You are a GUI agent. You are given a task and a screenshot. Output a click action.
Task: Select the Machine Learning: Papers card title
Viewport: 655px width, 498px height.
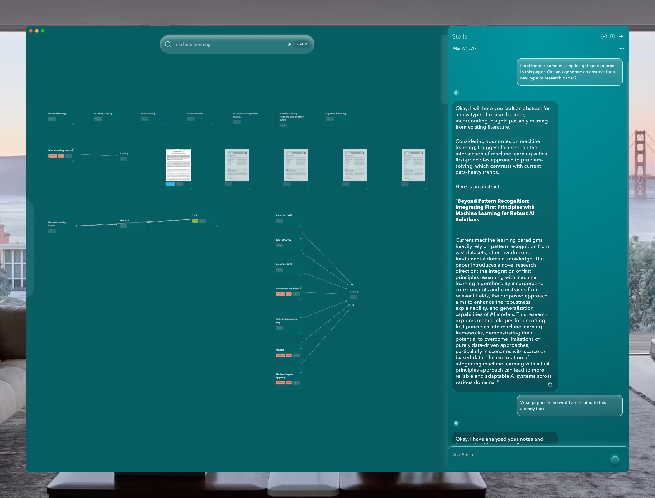[57, 224]
